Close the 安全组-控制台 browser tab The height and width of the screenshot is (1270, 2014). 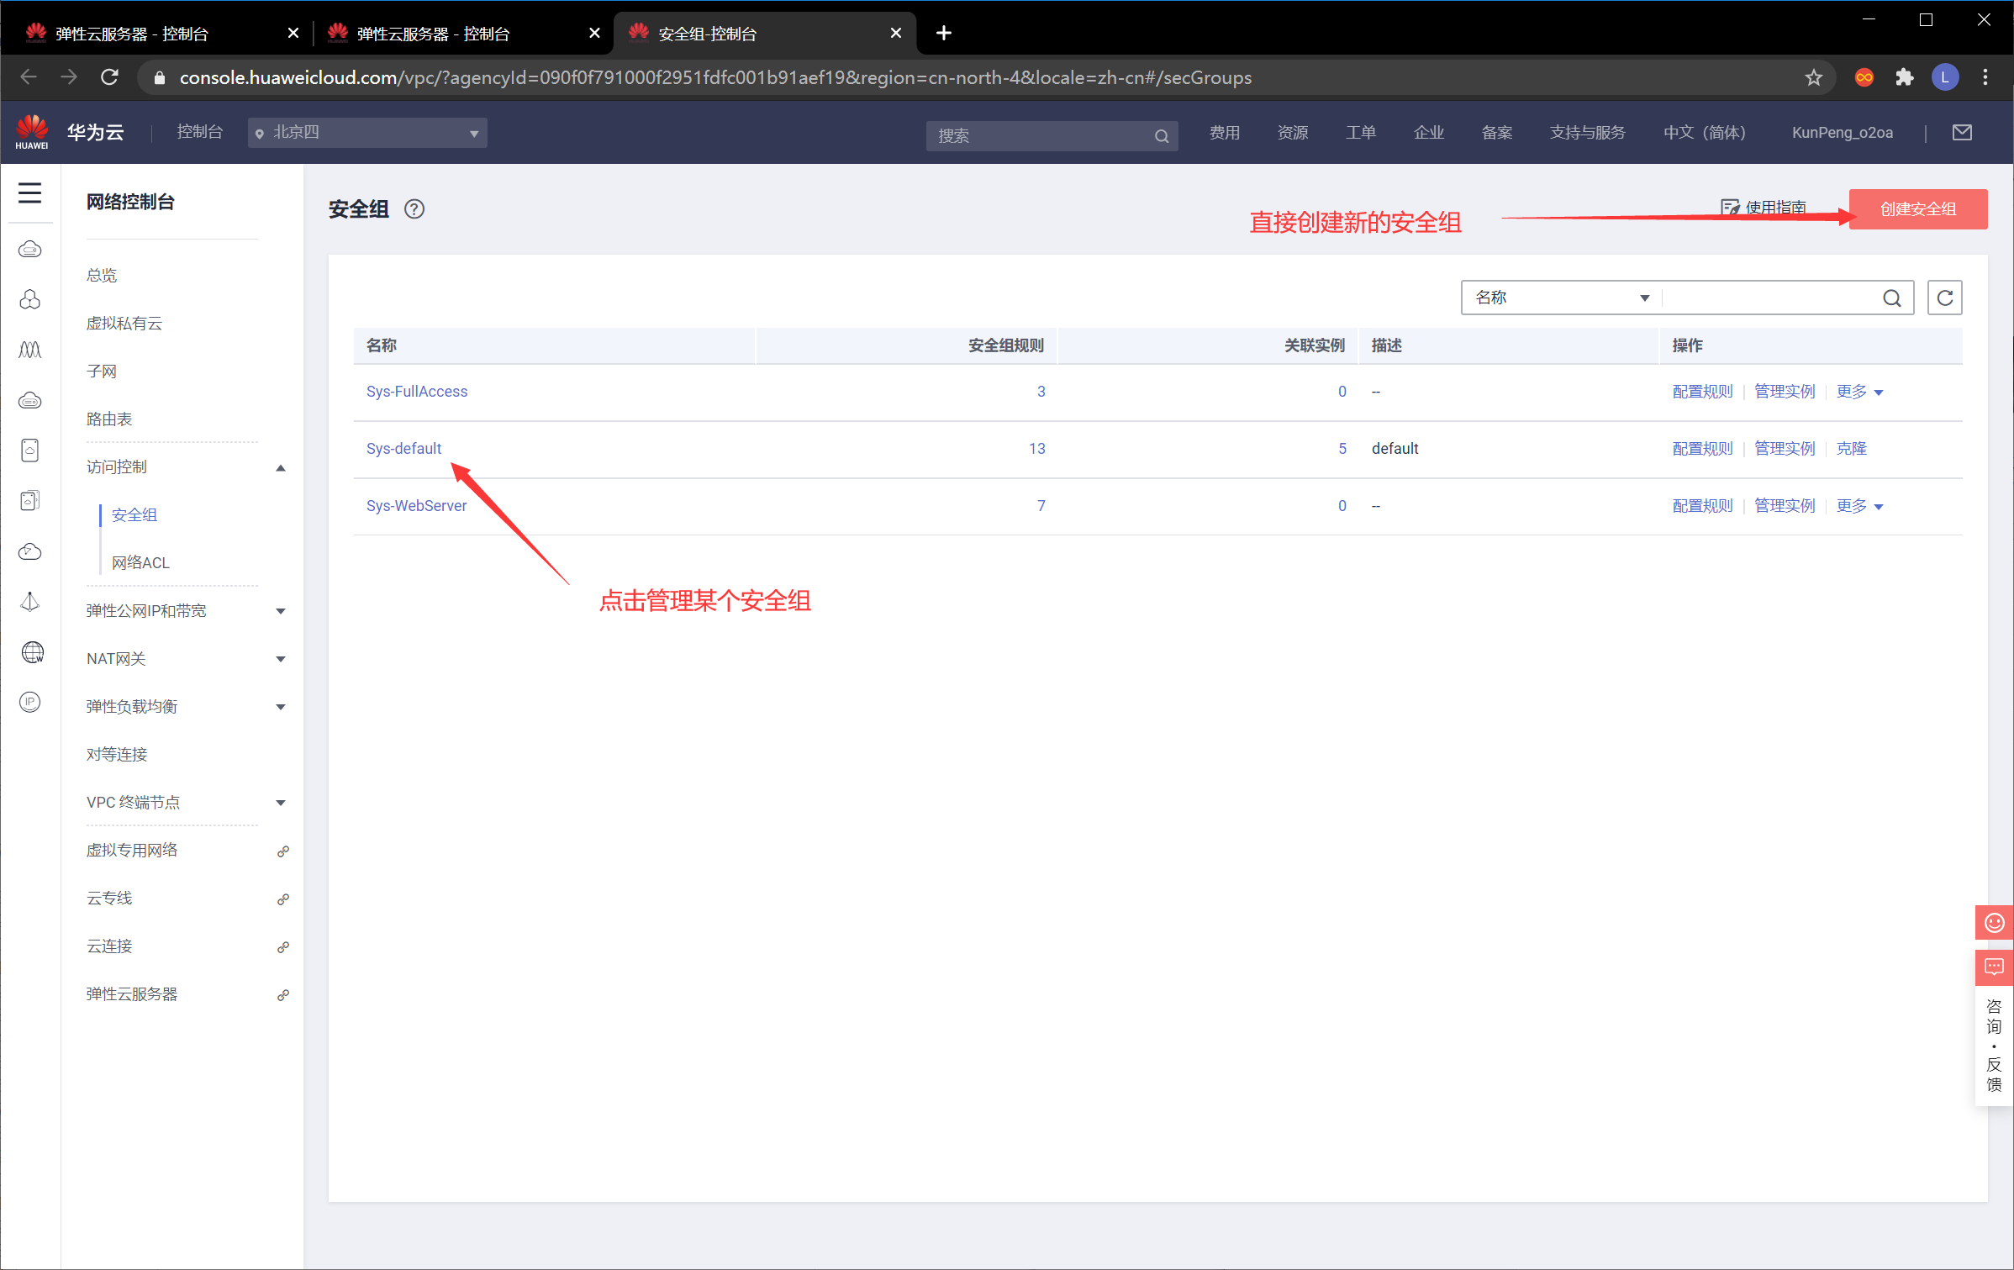click(896, 33)
